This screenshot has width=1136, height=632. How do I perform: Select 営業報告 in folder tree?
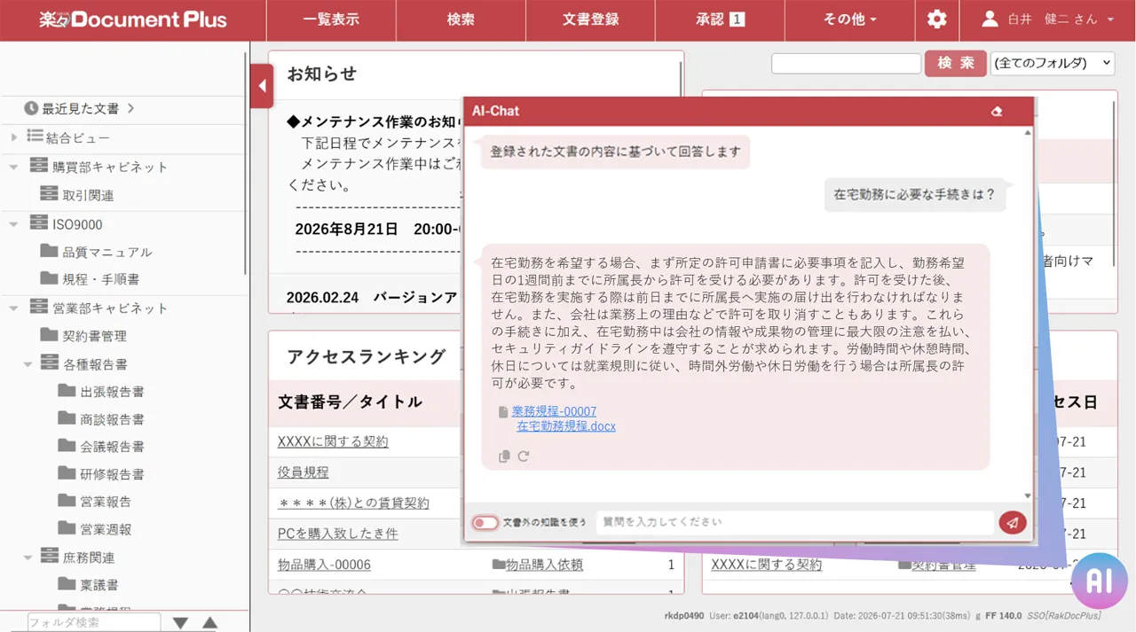pyautogui.click(x=106, y=502)
